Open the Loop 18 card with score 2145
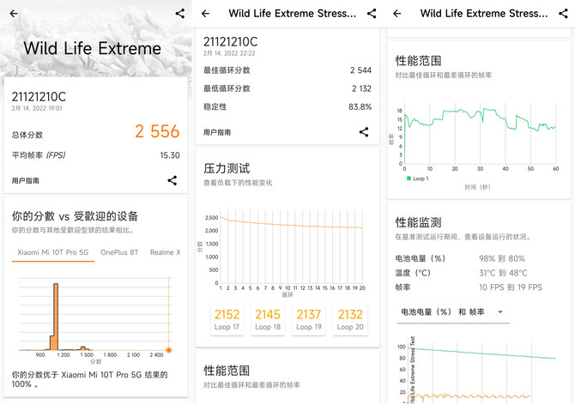This screenshot has height=405, width=575. 268,319
